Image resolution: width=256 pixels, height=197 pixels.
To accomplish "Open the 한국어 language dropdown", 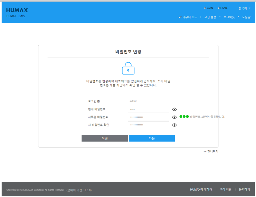I will pyautogui.click(x=243, y=8).
